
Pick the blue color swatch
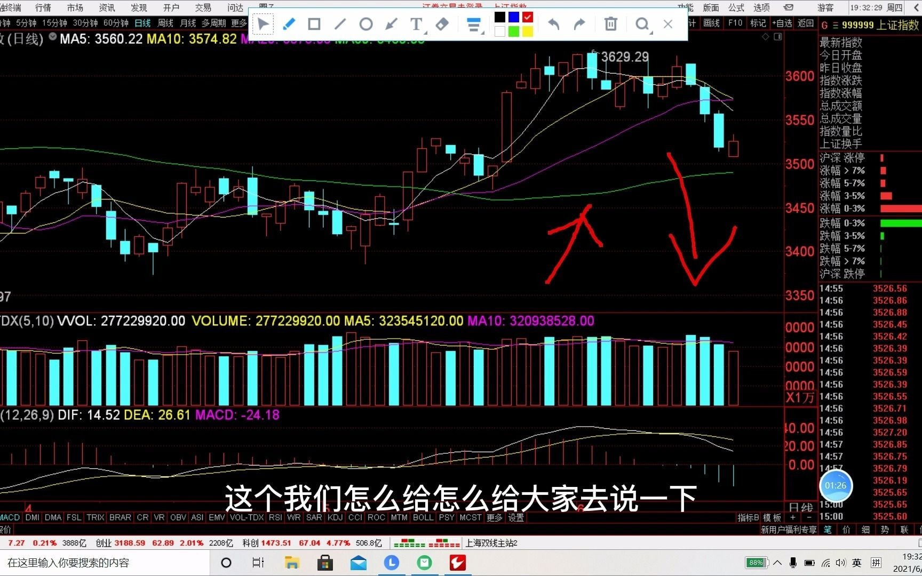(514, 17)
